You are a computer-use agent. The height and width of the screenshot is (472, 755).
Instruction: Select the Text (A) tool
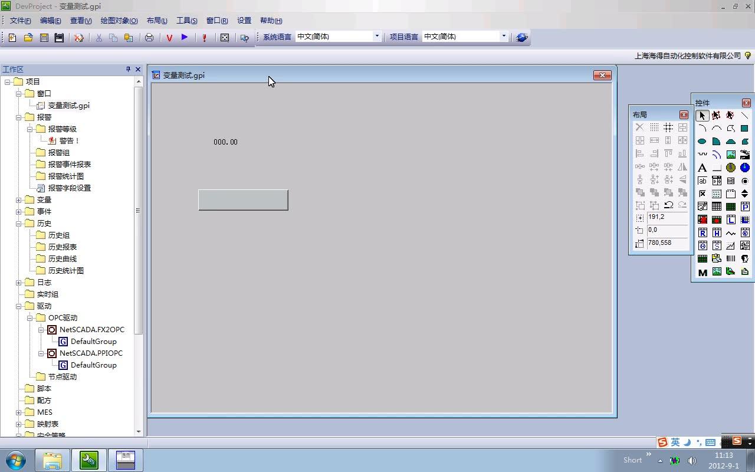[703, 168]
